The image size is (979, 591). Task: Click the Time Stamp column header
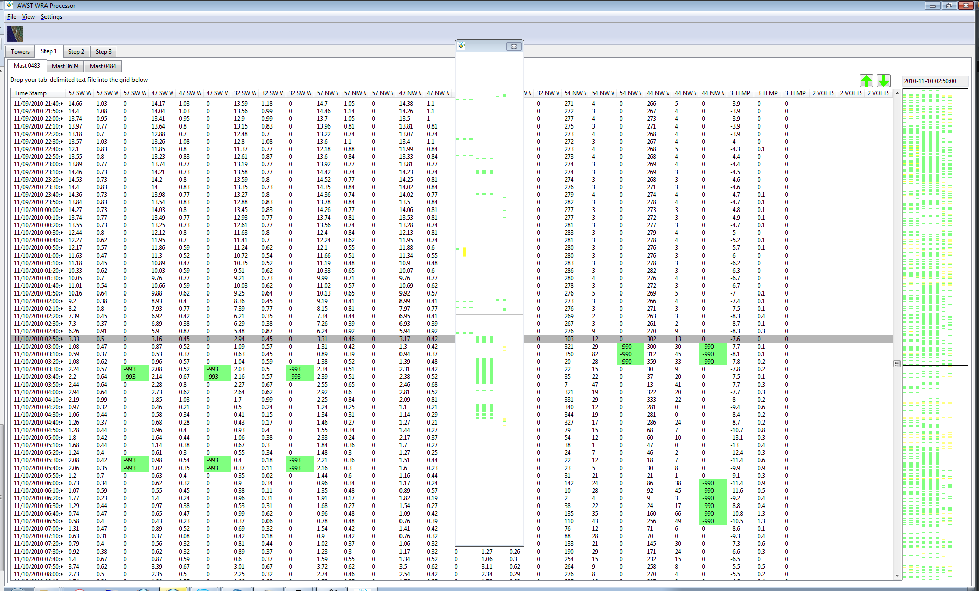30,93
